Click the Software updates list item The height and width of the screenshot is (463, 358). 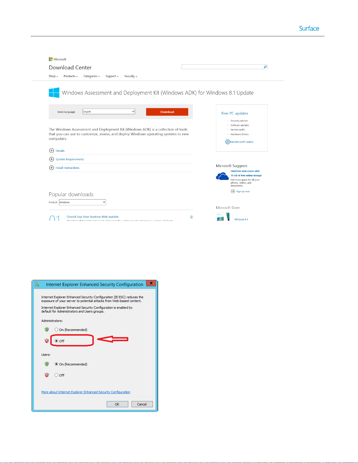[x=240, y=125]
